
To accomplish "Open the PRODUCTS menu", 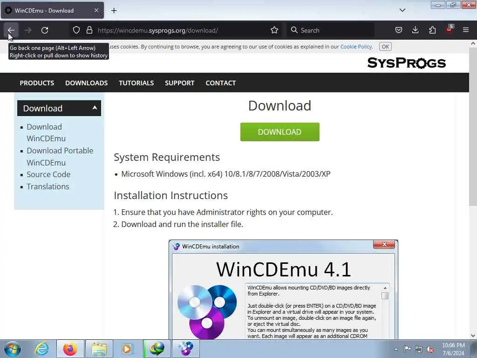I will tap(37, 83).
